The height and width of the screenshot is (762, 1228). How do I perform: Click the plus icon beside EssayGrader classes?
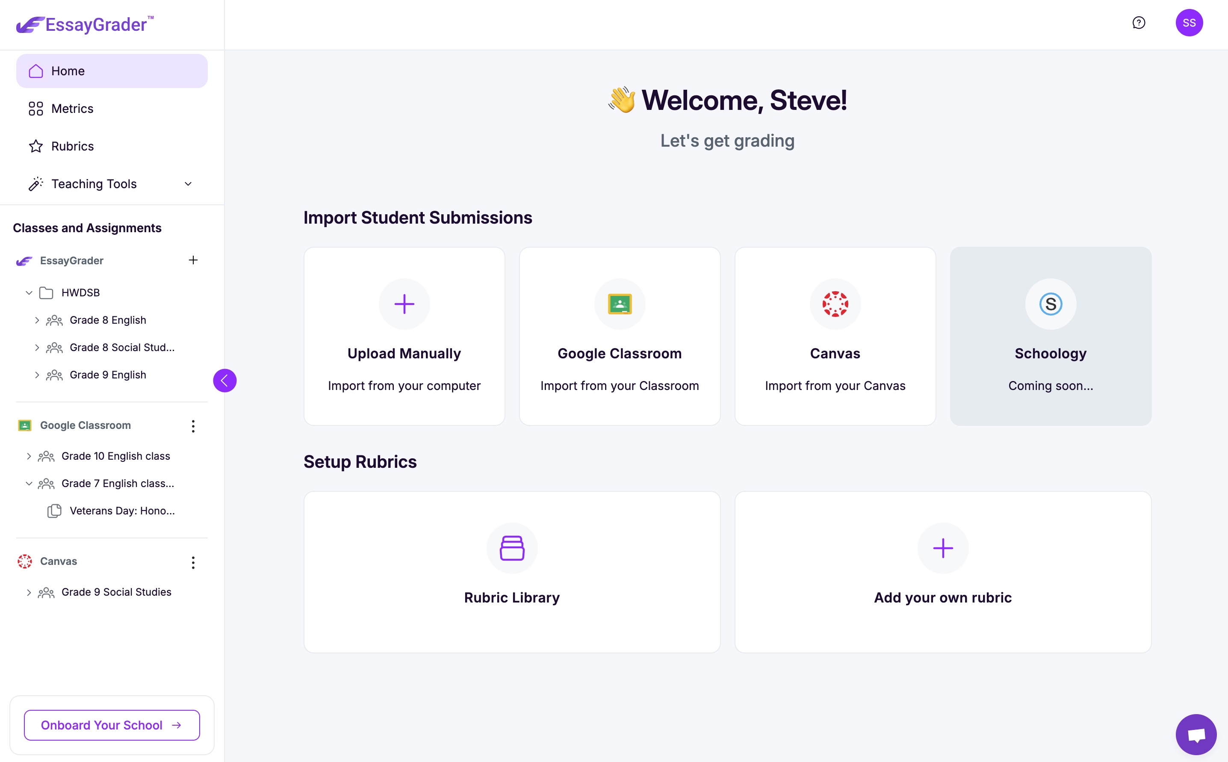(x=193, y=260)
